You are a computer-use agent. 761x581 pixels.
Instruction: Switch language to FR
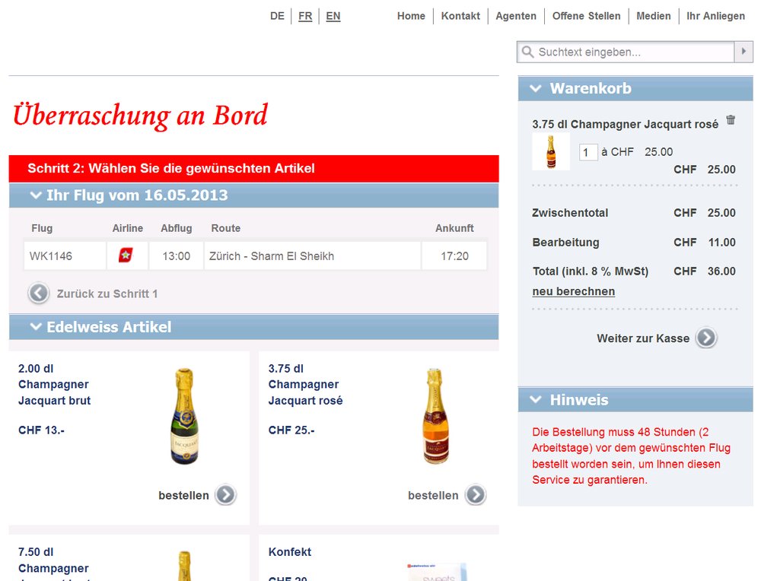(x=305, y=16)
